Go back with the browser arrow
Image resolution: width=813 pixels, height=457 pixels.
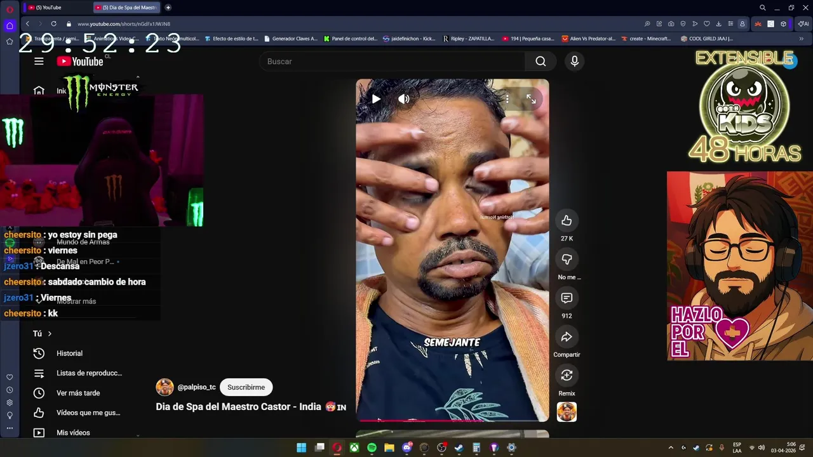coord(27,23)
